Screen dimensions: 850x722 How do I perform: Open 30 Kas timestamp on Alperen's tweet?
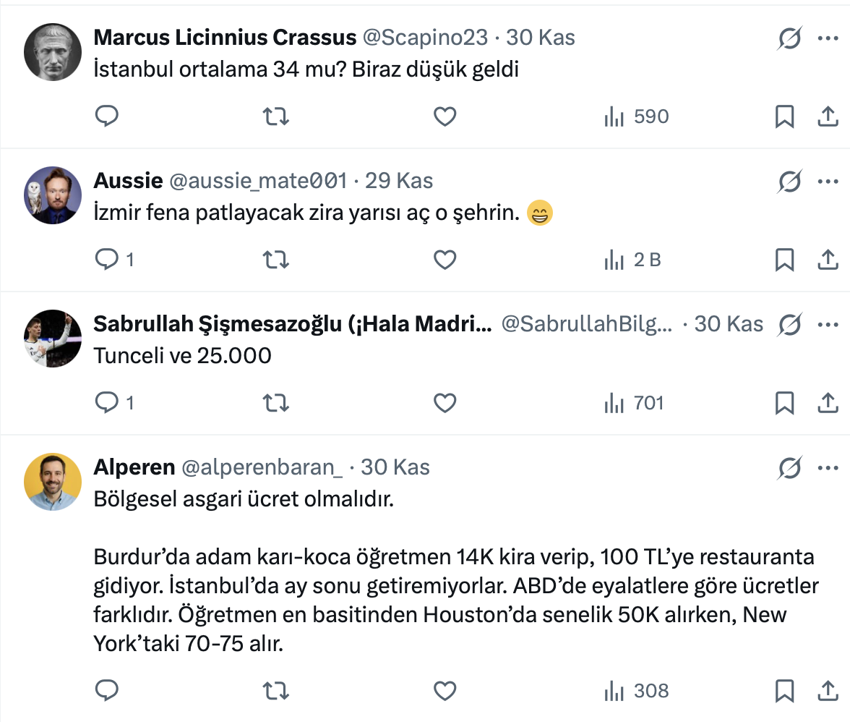395,467
